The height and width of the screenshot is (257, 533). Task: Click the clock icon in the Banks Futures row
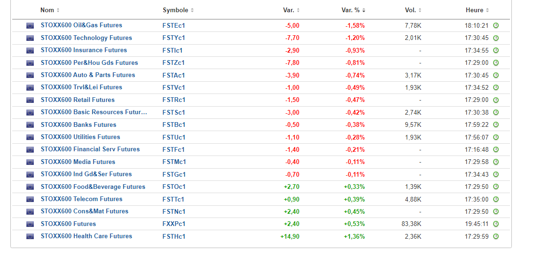[x=496, y=125]
